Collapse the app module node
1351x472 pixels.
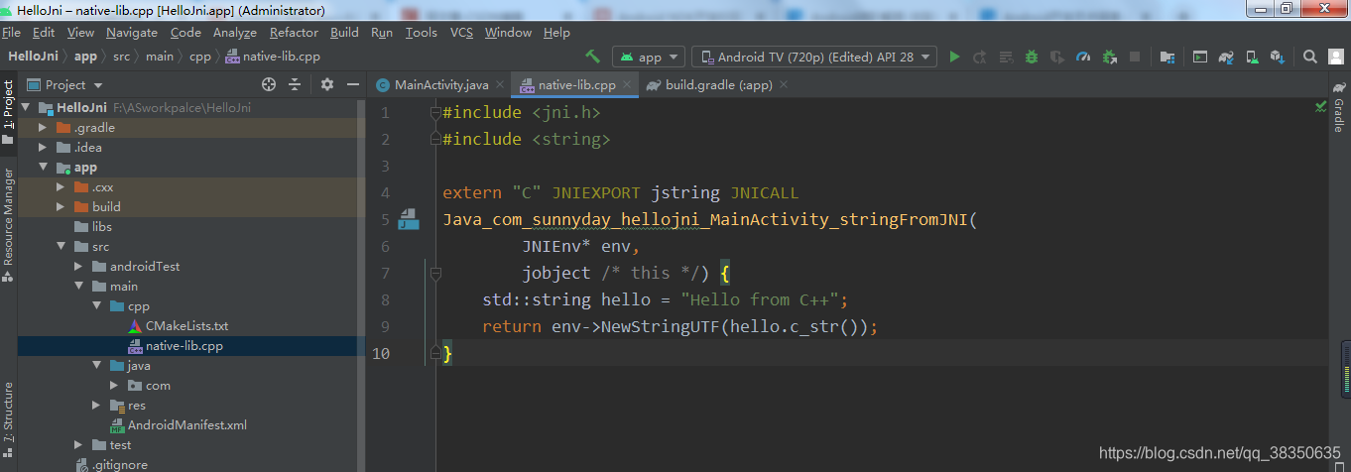coord(43,168)
